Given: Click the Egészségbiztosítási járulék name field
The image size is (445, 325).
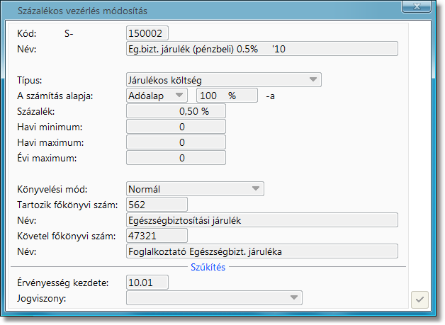Looking at the screenshot, I should (261, 220).
